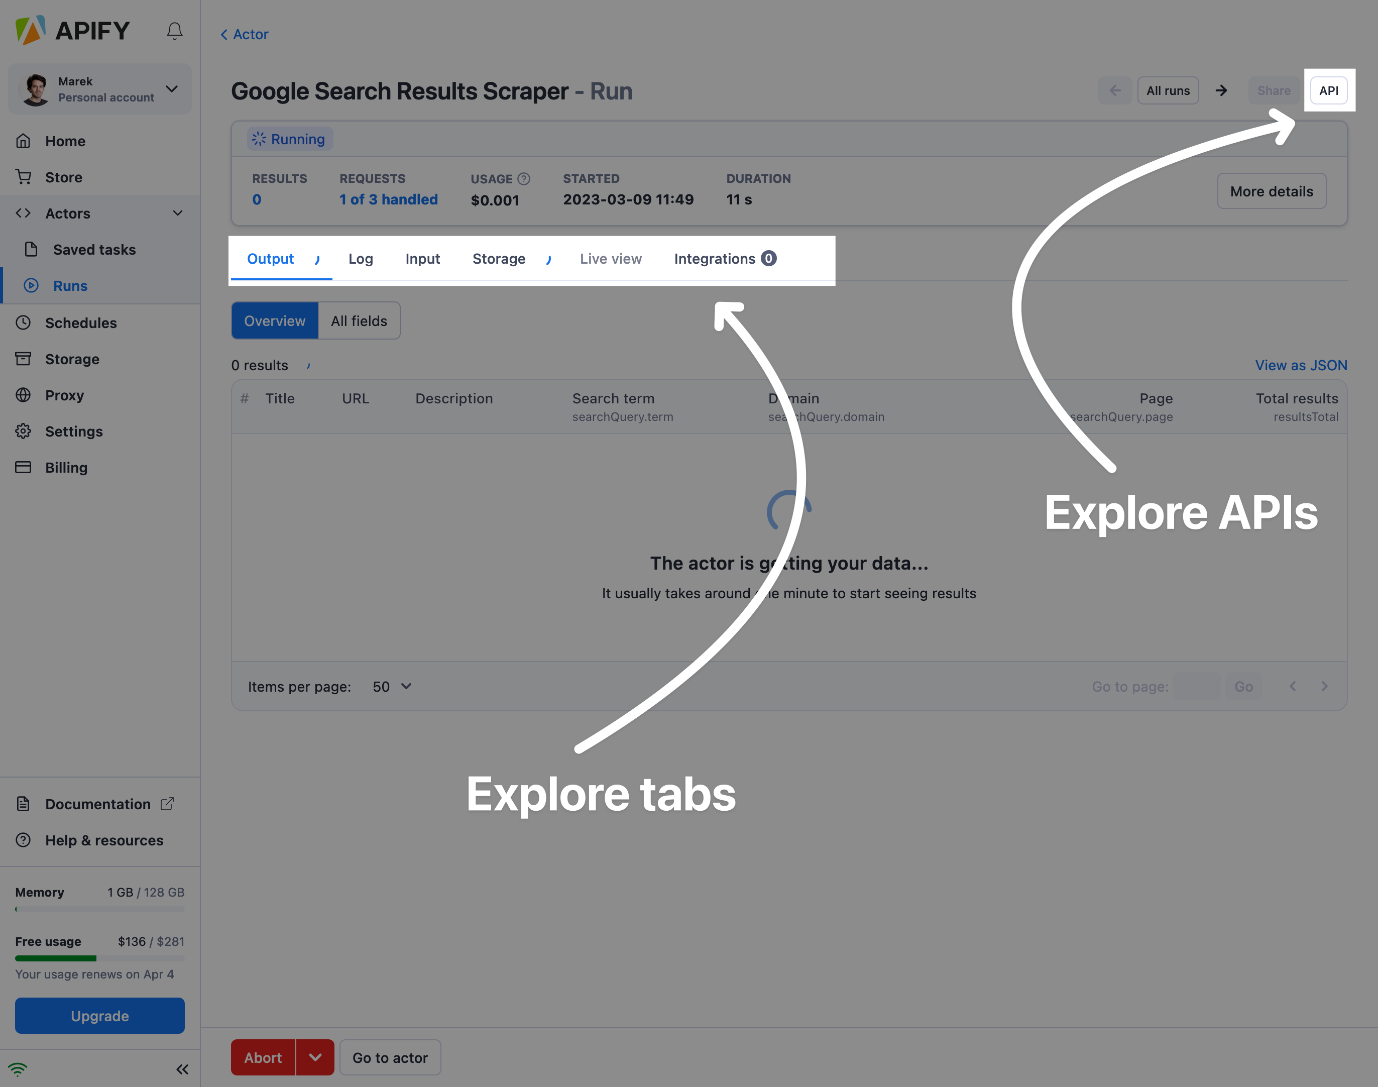Open Schedules from the sidebar
This screenshot has height=1087, width=1378.
click(80, 323)
